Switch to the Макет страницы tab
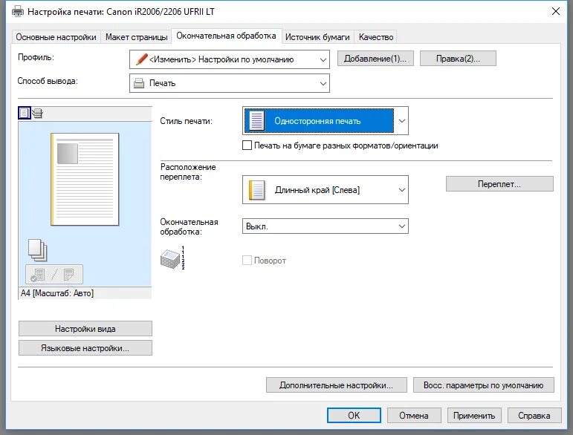 [x=136, y=37]
